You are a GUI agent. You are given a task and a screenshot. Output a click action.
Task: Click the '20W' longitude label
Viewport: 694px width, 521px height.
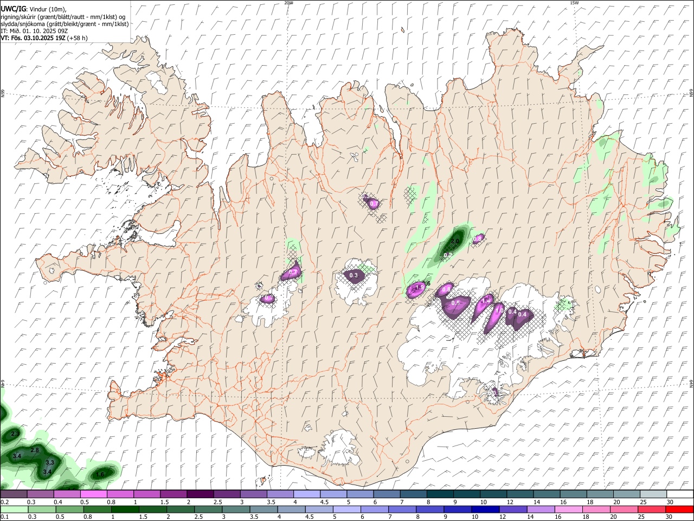pyautogui.click(x=288, y=3)
